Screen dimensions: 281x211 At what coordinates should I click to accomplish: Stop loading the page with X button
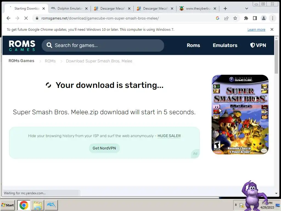pyautogui.click(x=26, y=18)
